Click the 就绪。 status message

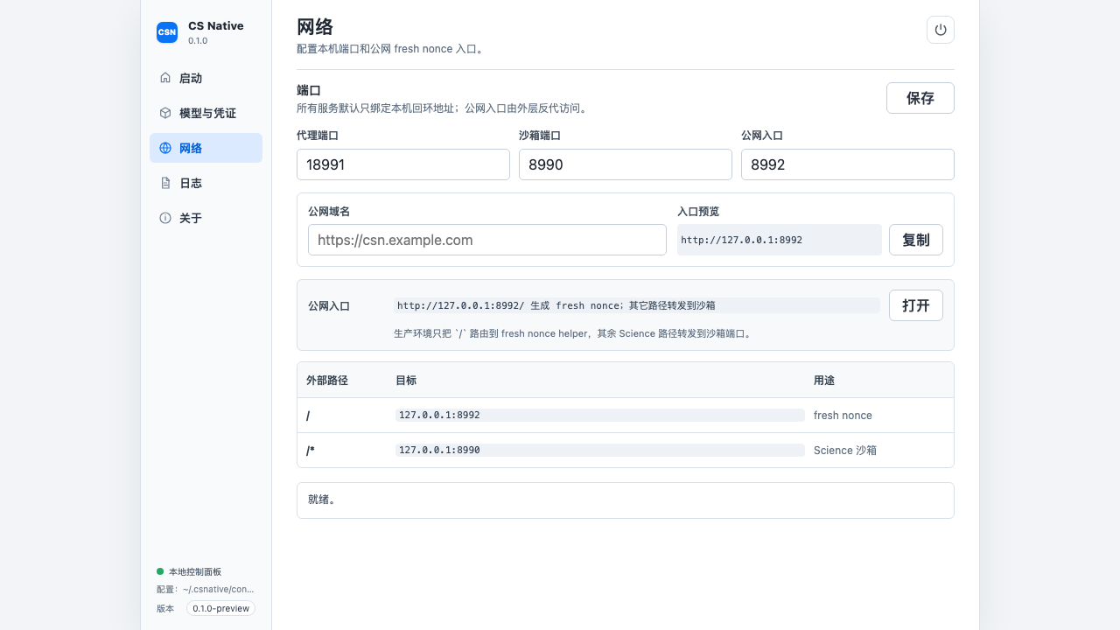(x=626, y=500)
